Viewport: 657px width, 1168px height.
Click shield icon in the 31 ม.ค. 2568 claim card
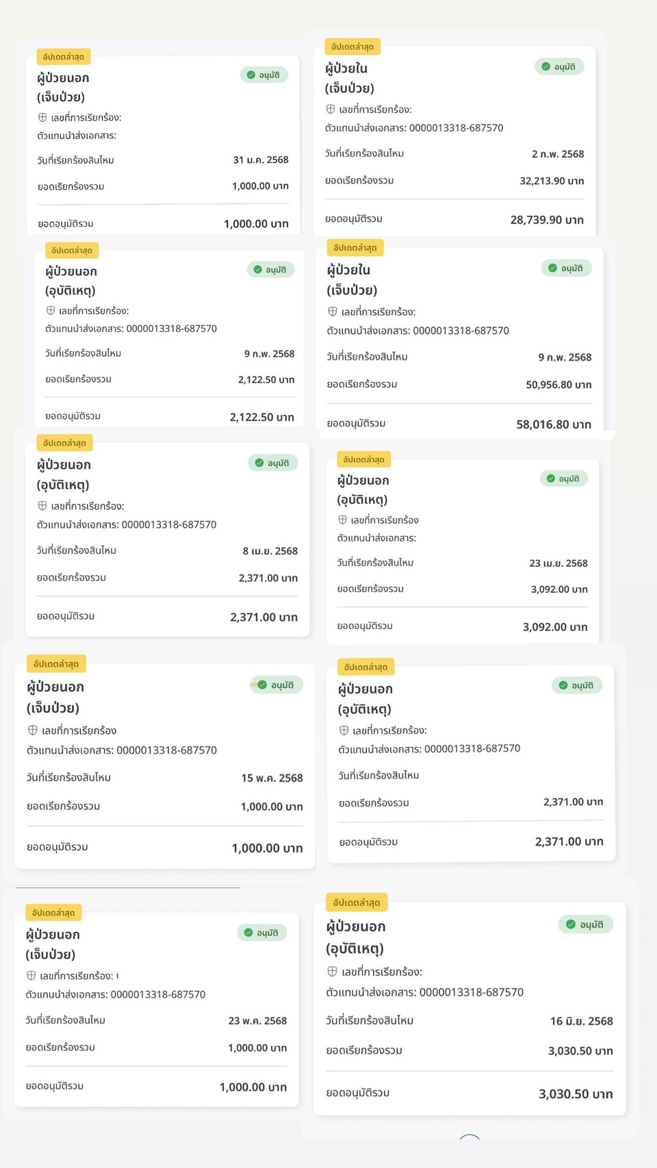point(42,118)
